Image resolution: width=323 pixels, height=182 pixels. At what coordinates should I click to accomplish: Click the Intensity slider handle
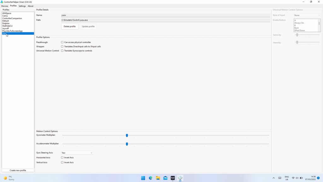297,42
